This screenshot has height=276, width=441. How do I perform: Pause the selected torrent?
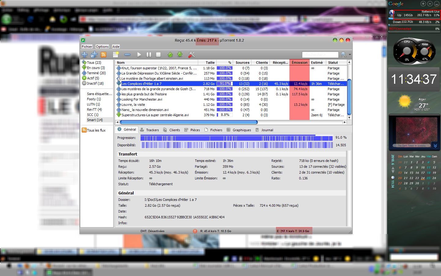pyautogui.click(x=149, y=55)
